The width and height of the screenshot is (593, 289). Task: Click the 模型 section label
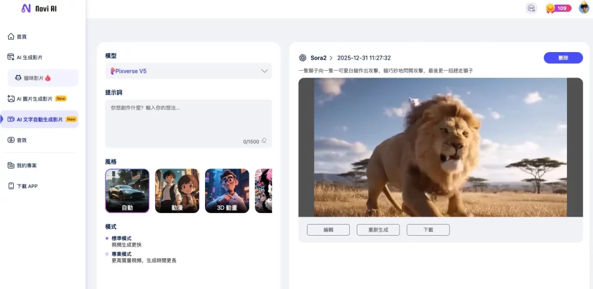pos(111,56)
